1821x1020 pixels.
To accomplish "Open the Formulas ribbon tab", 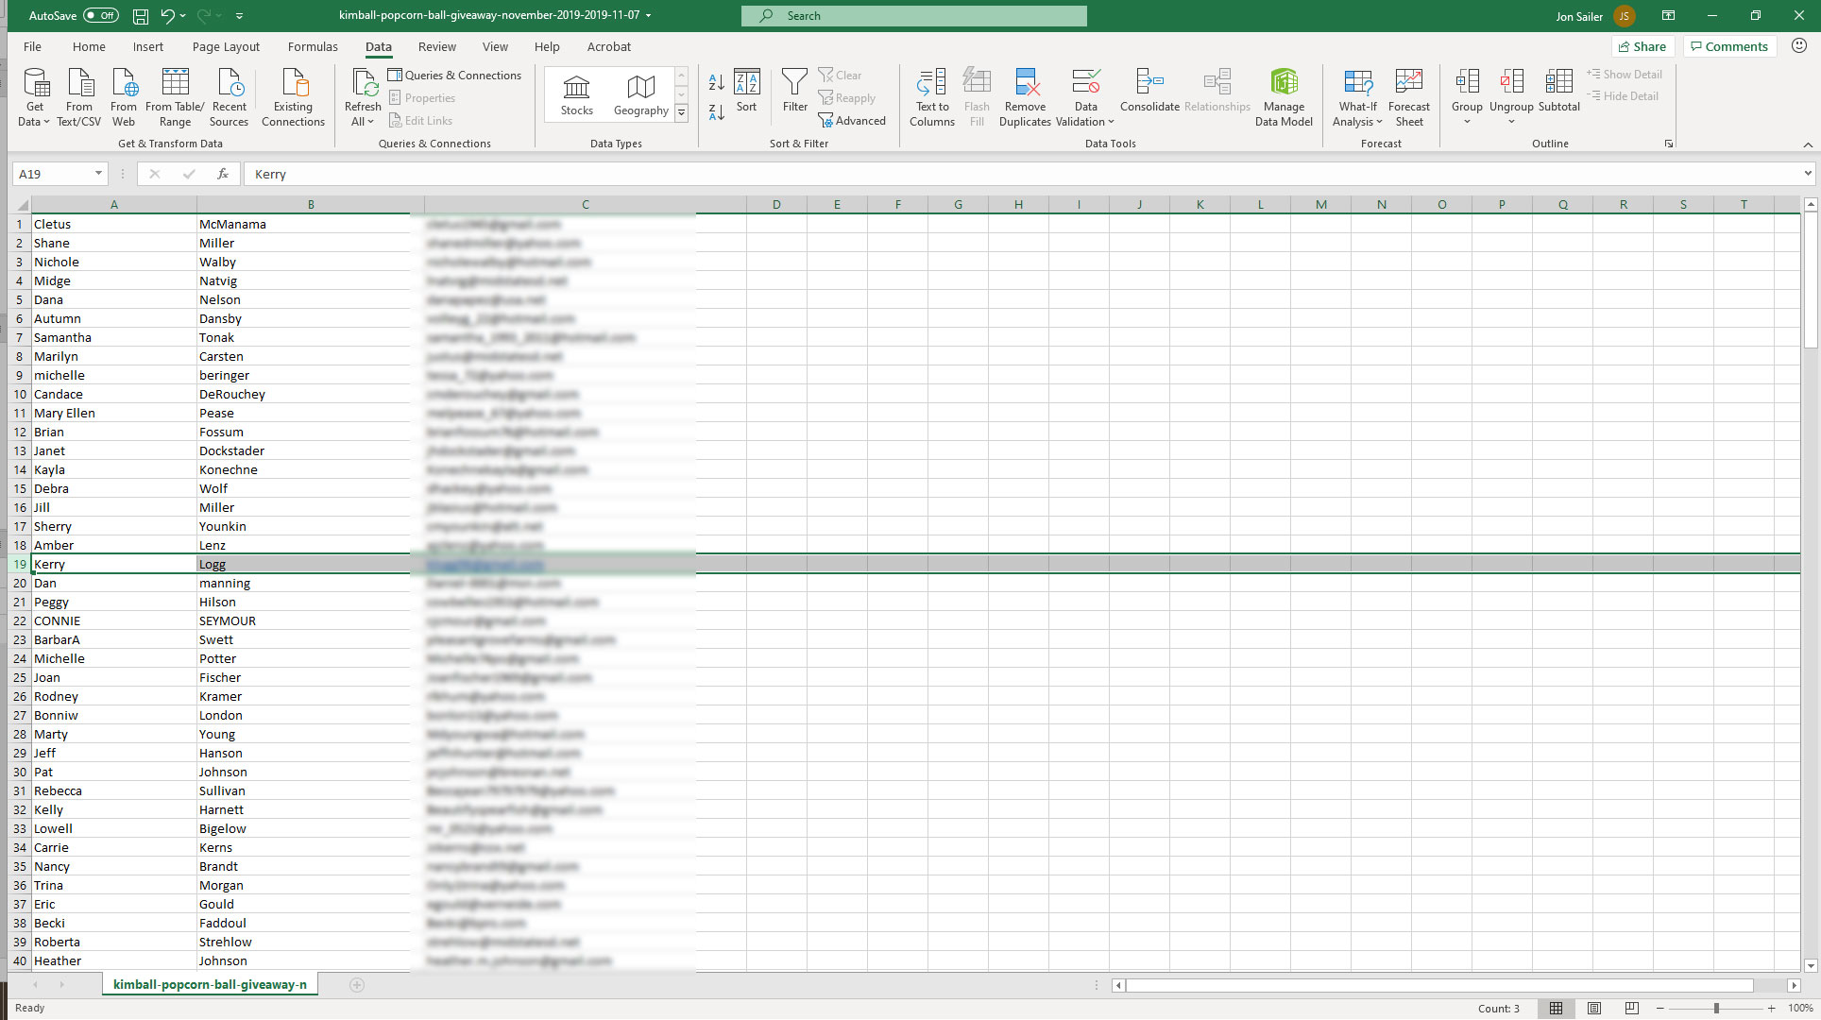I will click(313, 46).
